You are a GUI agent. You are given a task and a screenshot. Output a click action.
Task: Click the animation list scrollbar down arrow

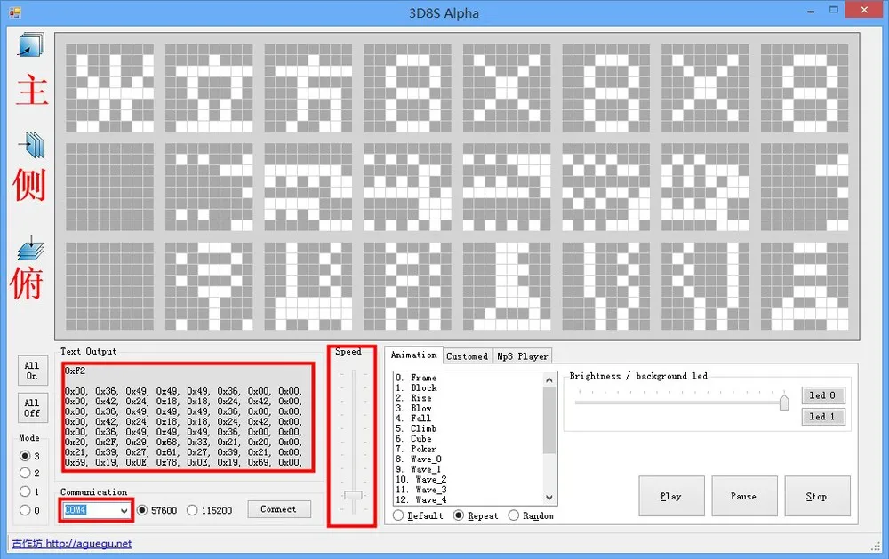[x=549, y=498]
